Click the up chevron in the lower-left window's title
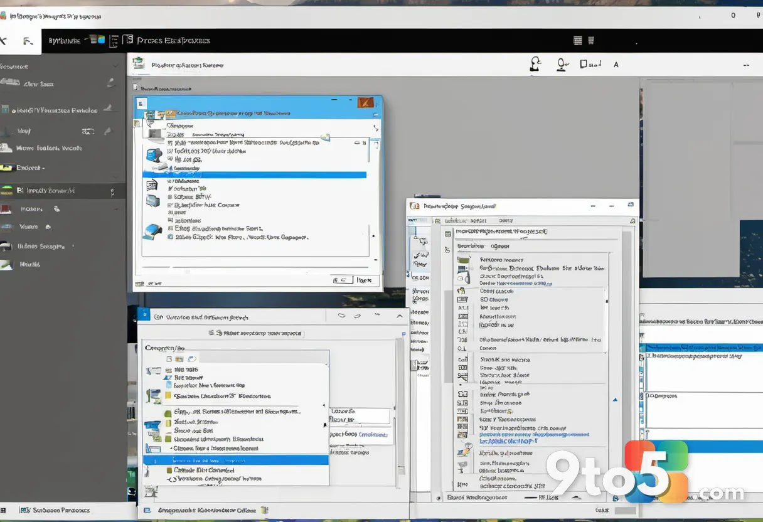The image size is (763, 522). 400,317
